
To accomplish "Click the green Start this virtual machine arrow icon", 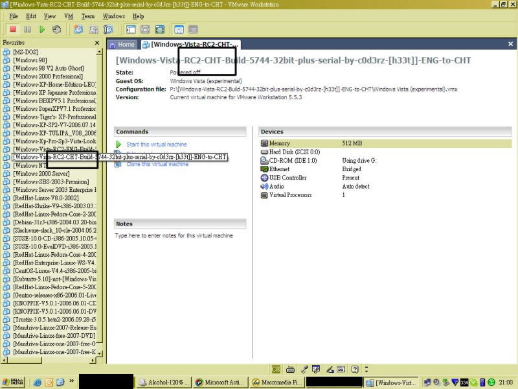I will (x=118, y=144).
